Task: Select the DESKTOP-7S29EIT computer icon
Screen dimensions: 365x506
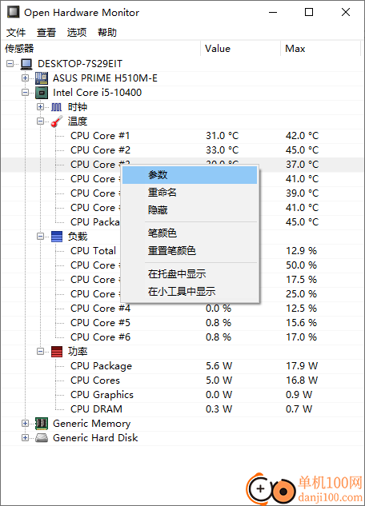Action: [x=26, y=64]
